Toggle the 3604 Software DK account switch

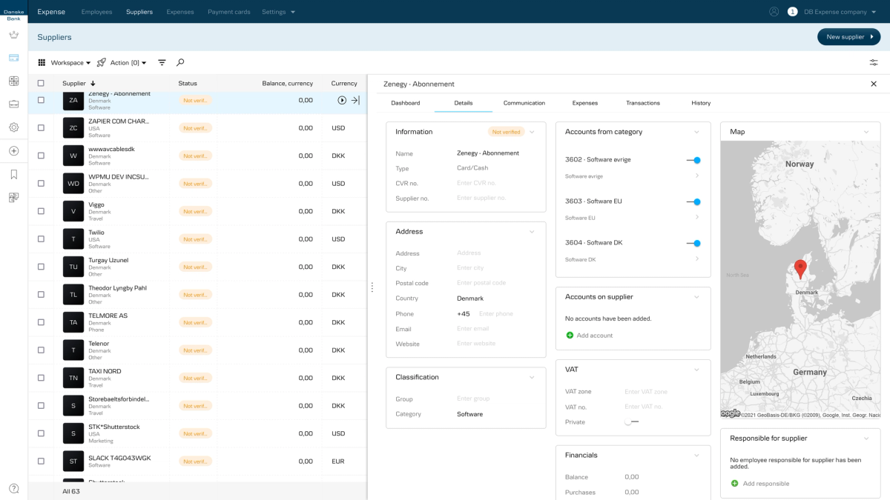pos(693,243)
